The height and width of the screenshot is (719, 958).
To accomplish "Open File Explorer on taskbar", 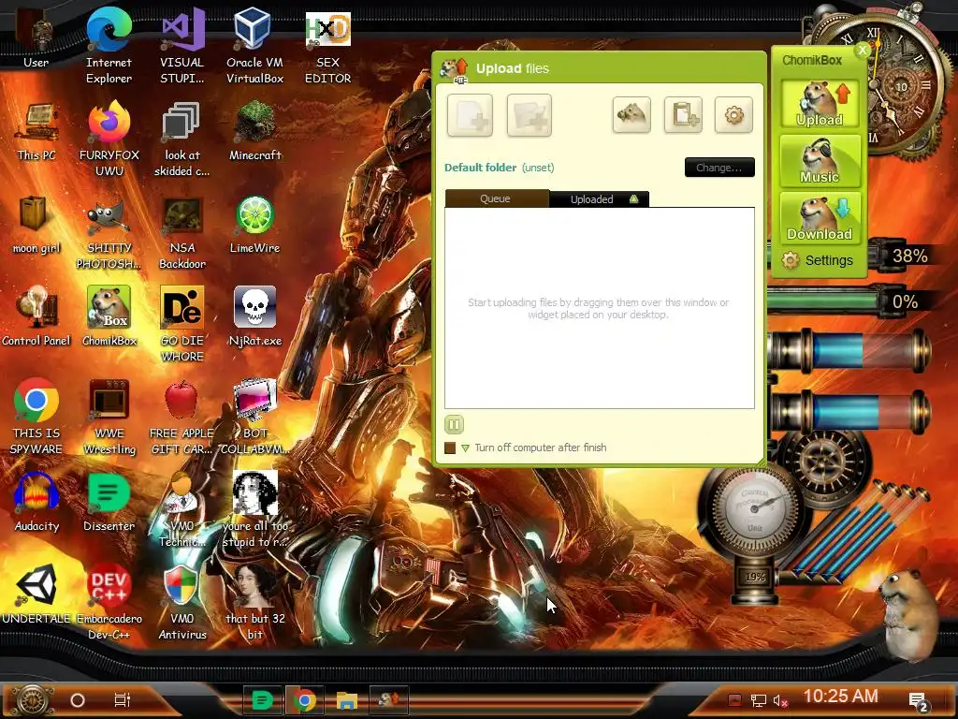I will click(x=346, y=700).
